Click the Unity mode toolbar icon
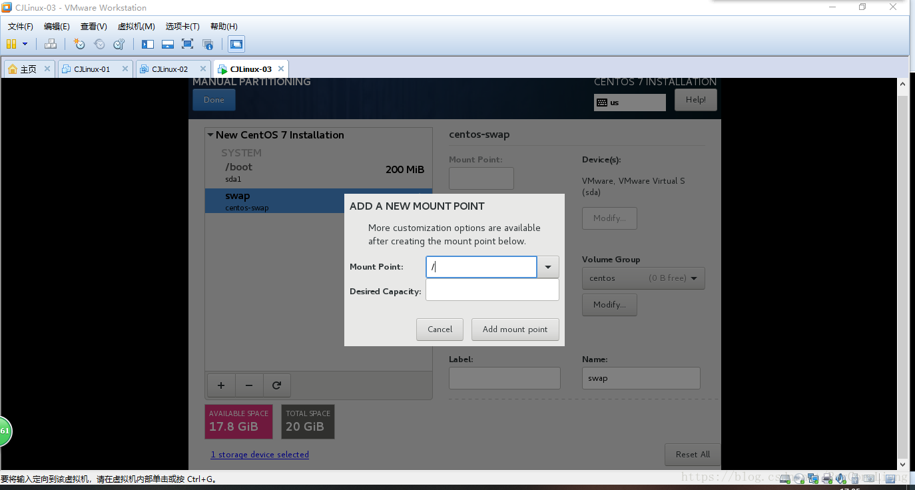This screenshot has width=915, height=490. (208, 45)
